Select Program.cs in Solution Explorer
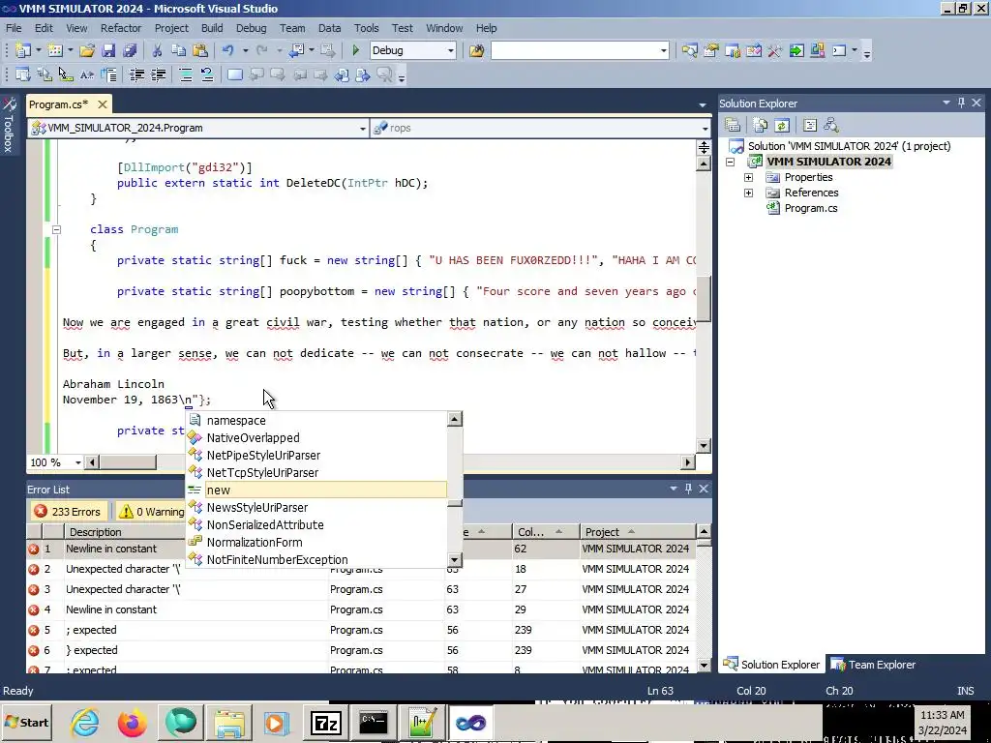This screenshot has height=743, width=991. (810, 208)
